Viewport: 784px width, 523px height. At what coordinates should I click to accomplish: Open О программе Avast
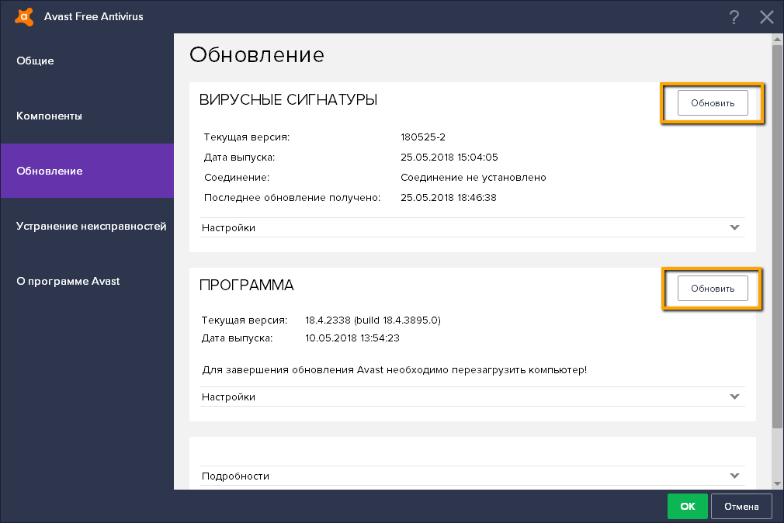[68, 281]
